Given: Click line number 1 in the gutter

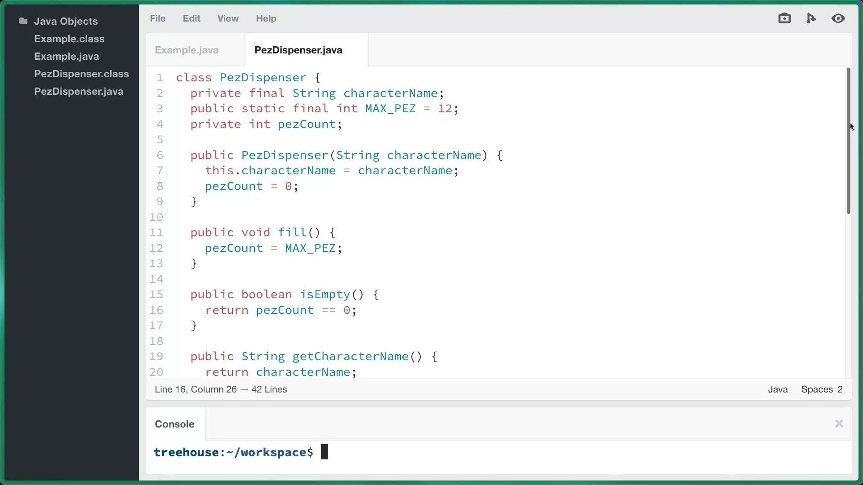Looking at the screenshot, I should click(160, 78).
